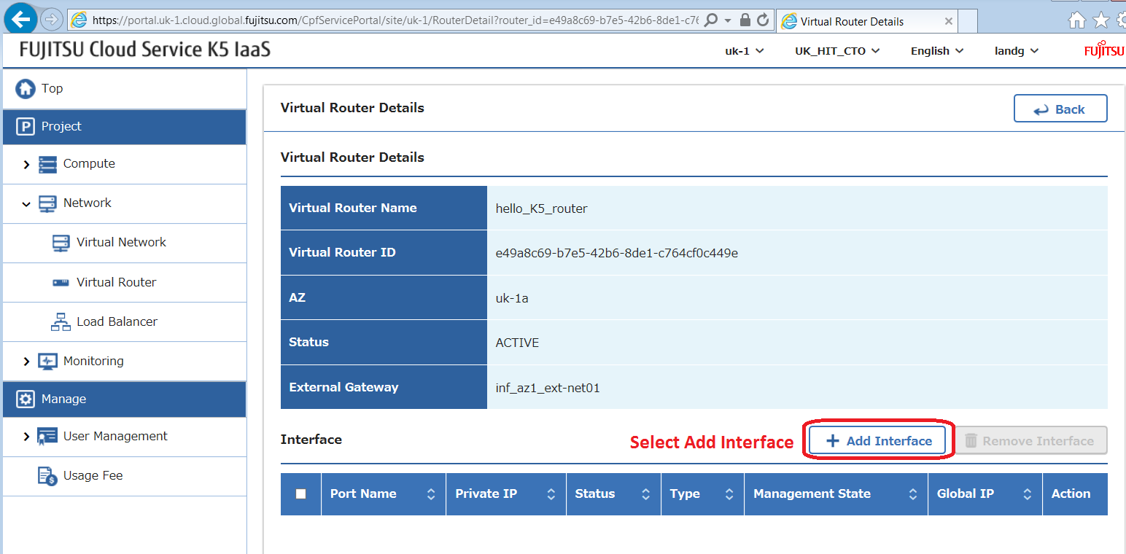Sort by Status column arrows
The image size is (1126, 554).
pyautogui.click(x=645, y=494)
